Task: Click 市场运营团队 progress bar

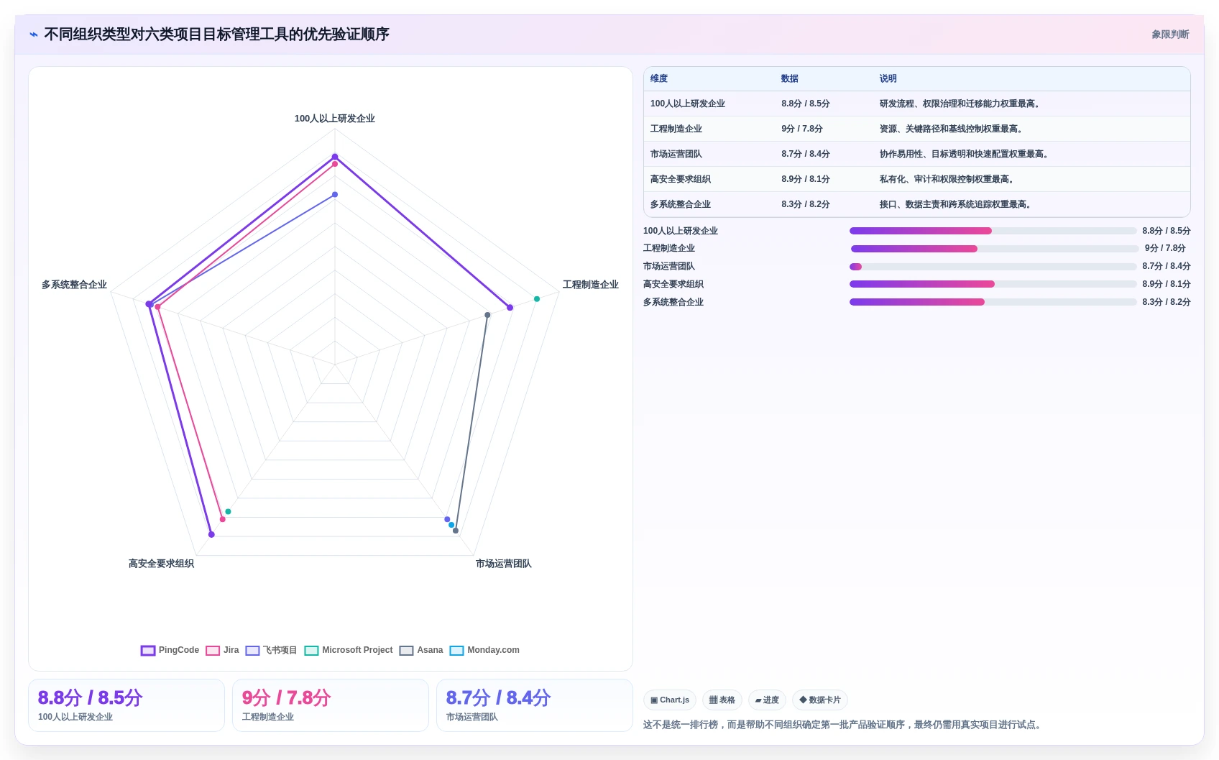Action: tap(993, 267)
